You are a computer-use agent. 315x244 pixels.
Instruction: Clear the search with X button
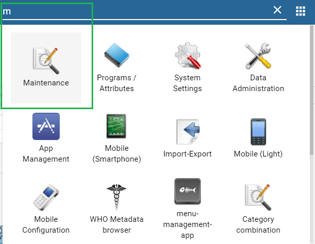277,10
